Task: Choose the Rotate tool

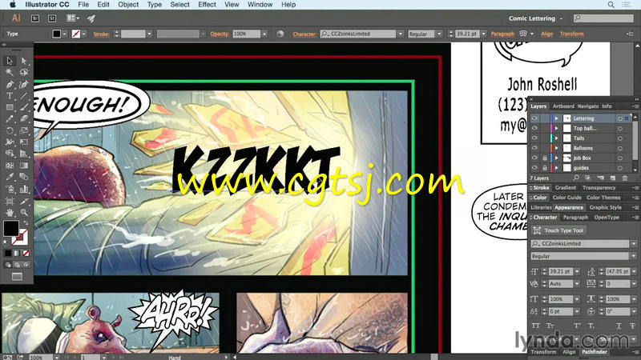Action: tap(10, 130)
